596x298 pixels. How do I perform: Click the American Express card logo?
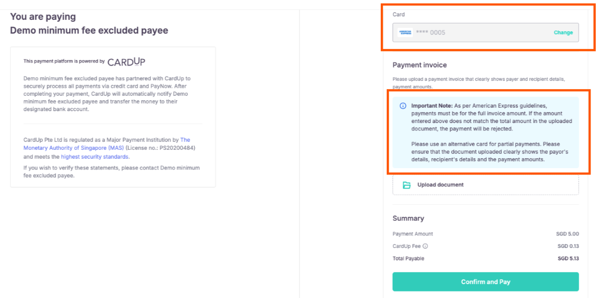pyautogui.click(x=405, y=33)
